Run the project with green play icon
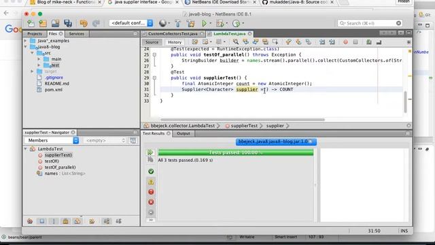Screen dimensions: 435x245 pyautogui.click(x=204, y=23)
